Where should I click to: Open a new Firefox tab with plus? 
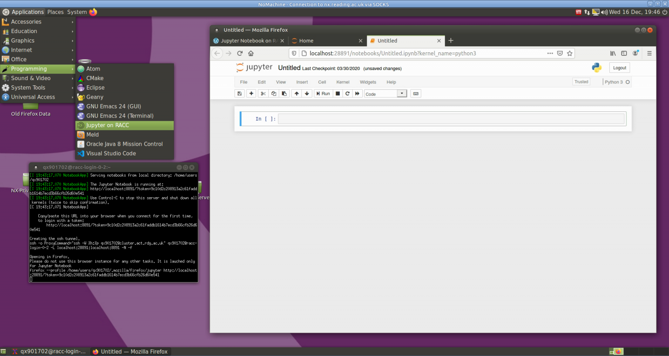point(451,40)
